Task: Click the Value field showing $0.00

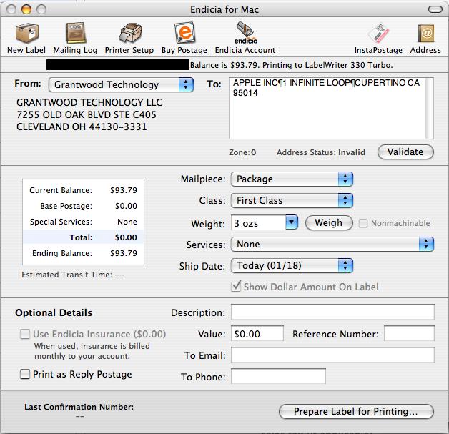Action: (x=257, y=333)
